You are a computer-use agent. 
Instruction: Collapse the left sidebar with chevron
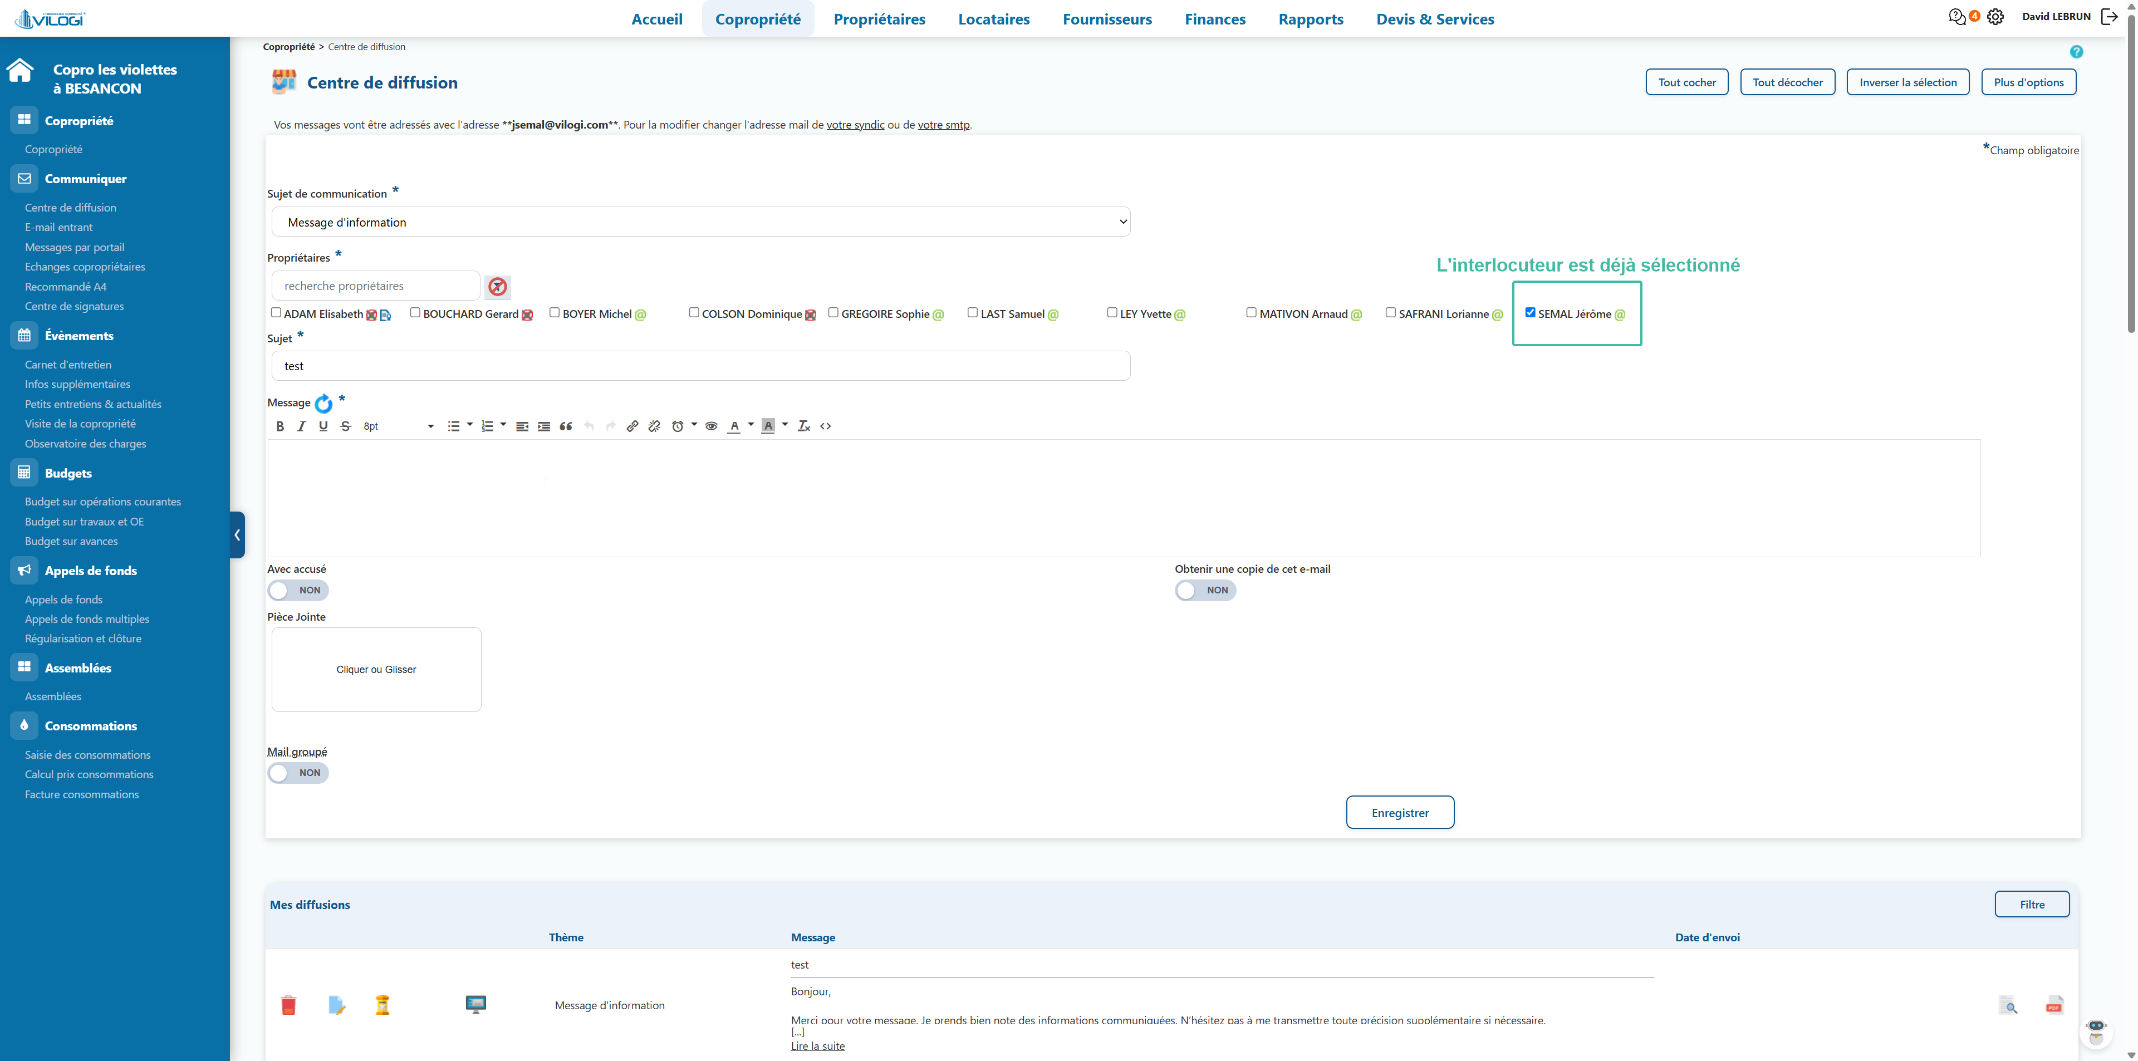coord(237,535)
